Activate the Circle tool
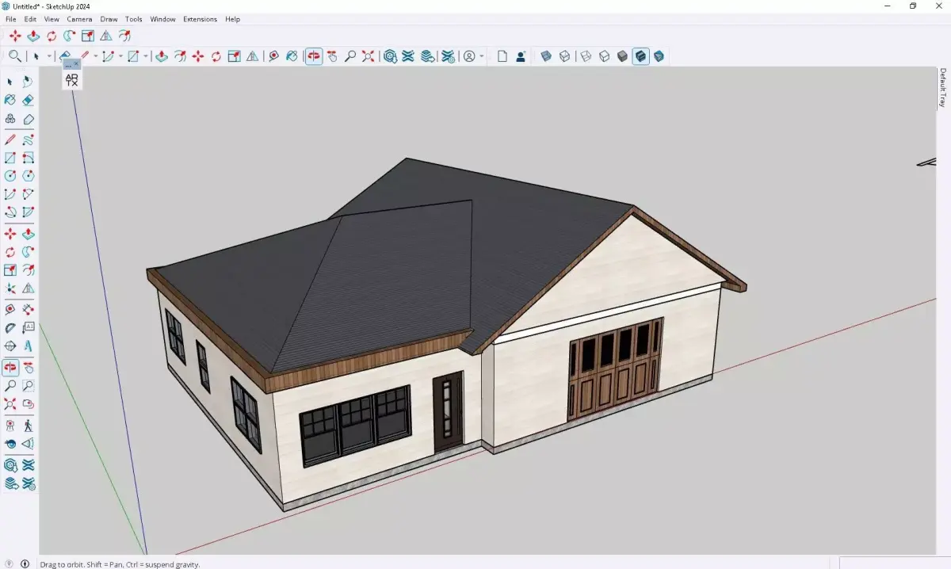Screen dimensions: 951x569 point(10,176)
